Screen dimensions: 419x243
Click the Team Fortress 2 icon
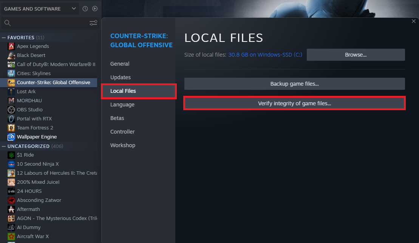coord(11,128)
